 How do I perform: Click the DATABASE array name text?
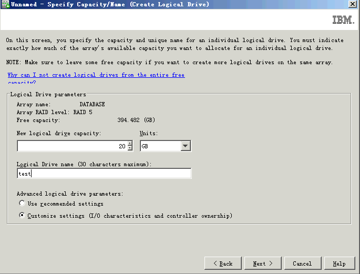92,105
